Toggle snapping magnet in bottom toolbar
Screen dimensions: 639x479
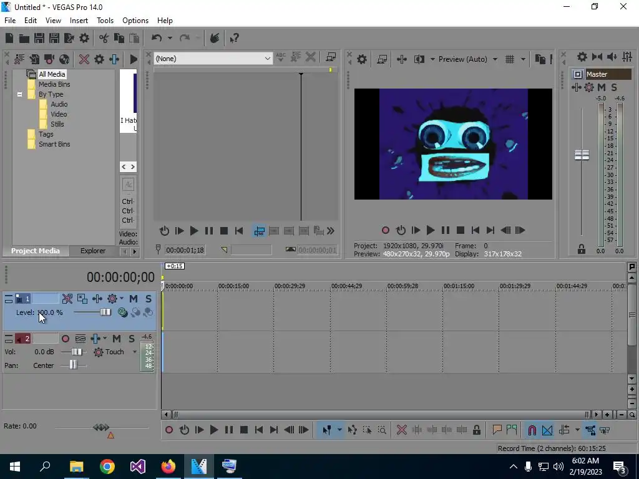(532, 430)
